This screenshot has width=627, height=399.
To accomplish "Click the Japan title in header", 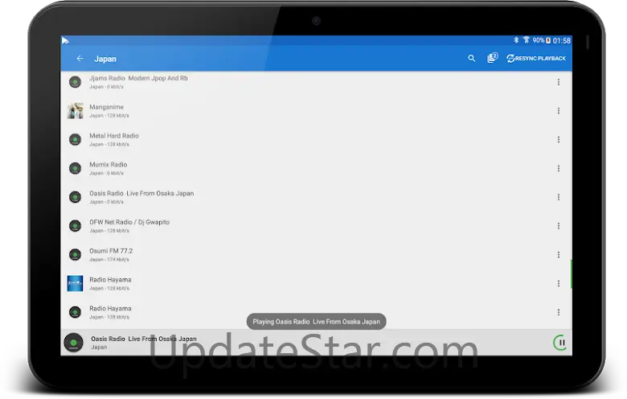I will [105, 59].
